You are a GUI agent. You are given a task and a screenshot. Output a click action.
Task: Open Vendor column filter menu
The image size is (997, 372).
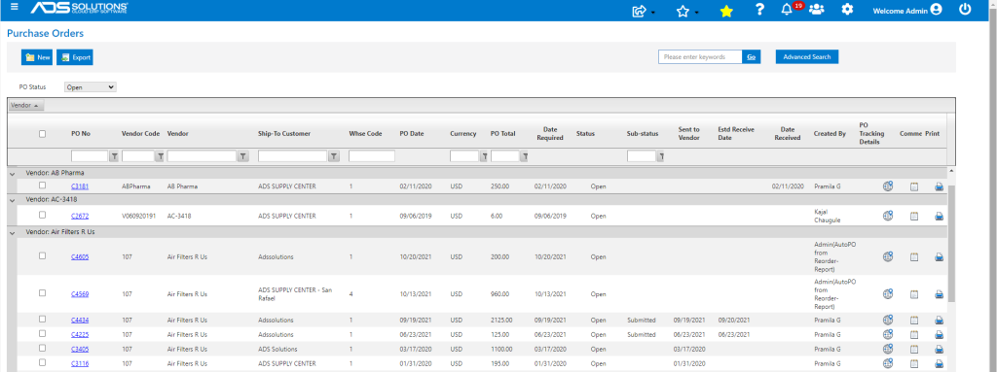[x=242, y=156]
